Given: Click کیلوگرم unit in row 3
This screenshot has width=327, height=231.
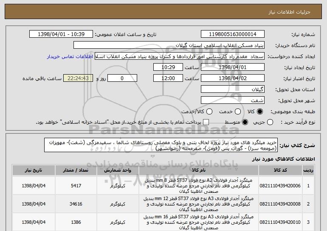Looking at the screenshot, I should pyautogui.click(x=118, y=223).
